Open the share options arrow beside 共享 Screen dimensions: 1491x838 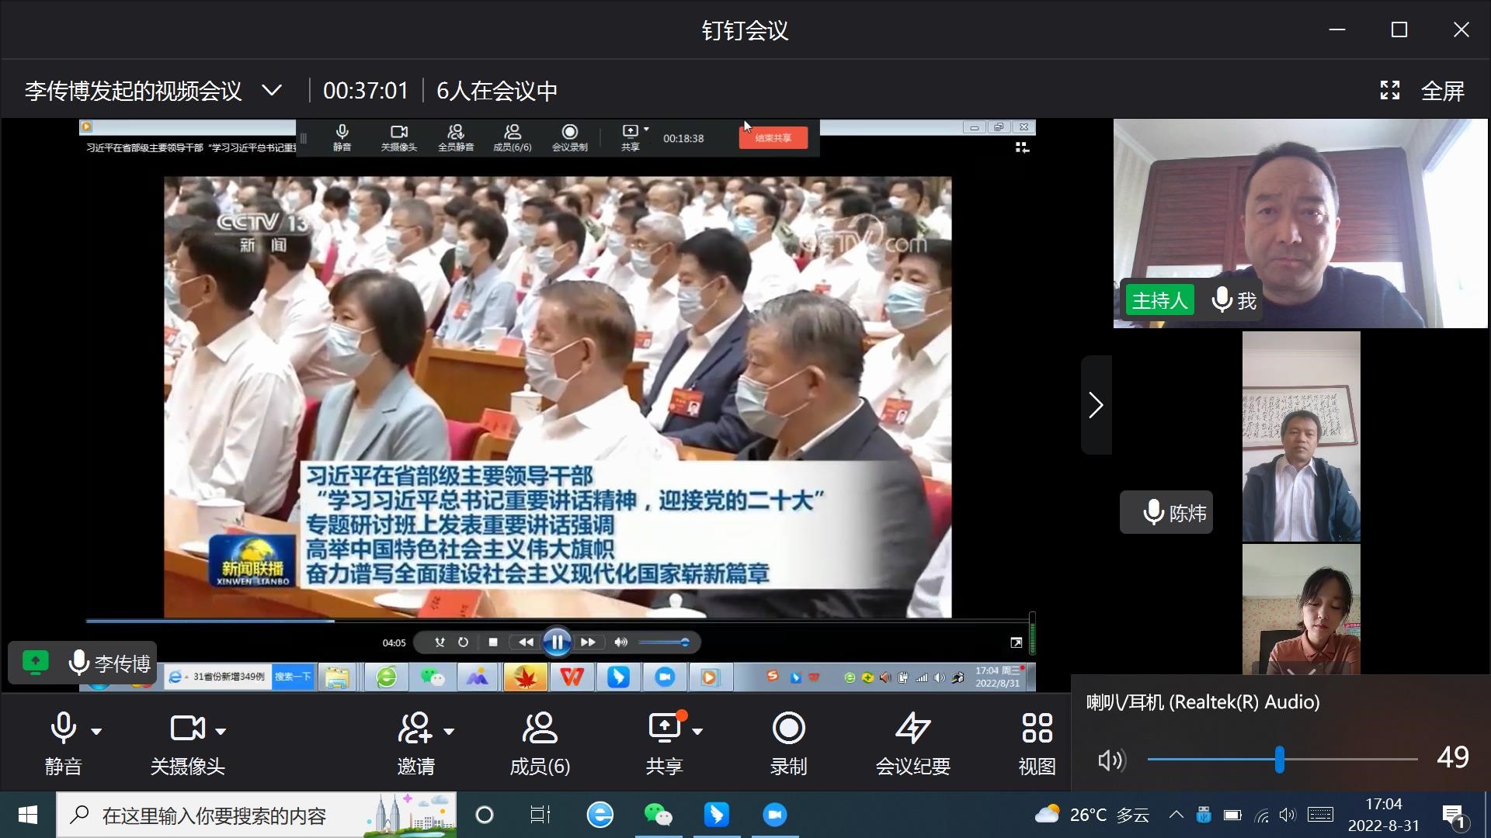point(697,731)
